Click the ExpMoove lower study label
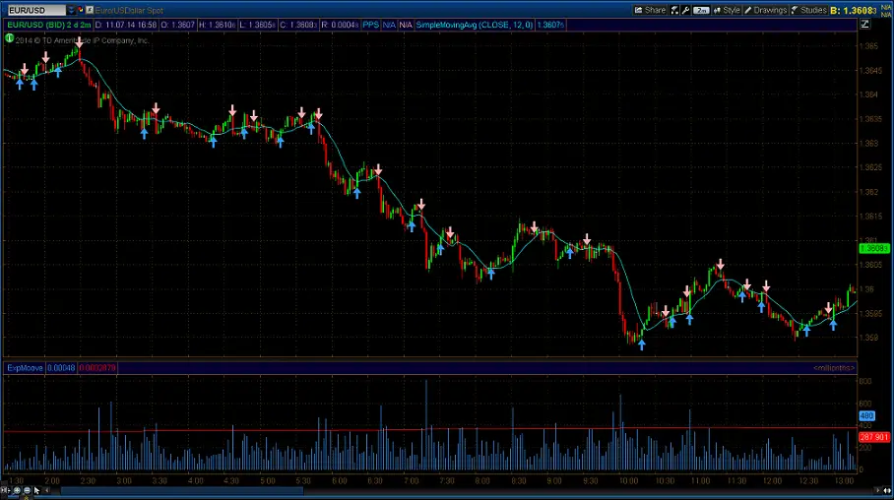 pyautogui.click(x=20, y=367)
